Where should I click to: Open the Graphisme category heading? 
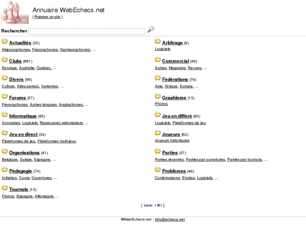tap(174, 97)
